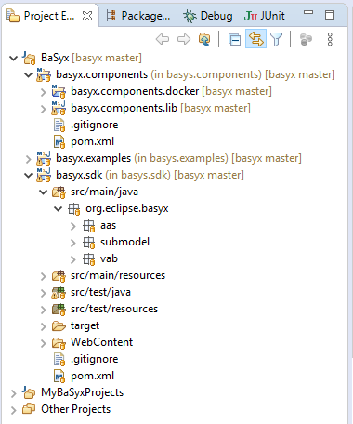Expand the basyx.examples project
Image resolution: width=353 pixels, height=424 pixels.
point(28,159)
